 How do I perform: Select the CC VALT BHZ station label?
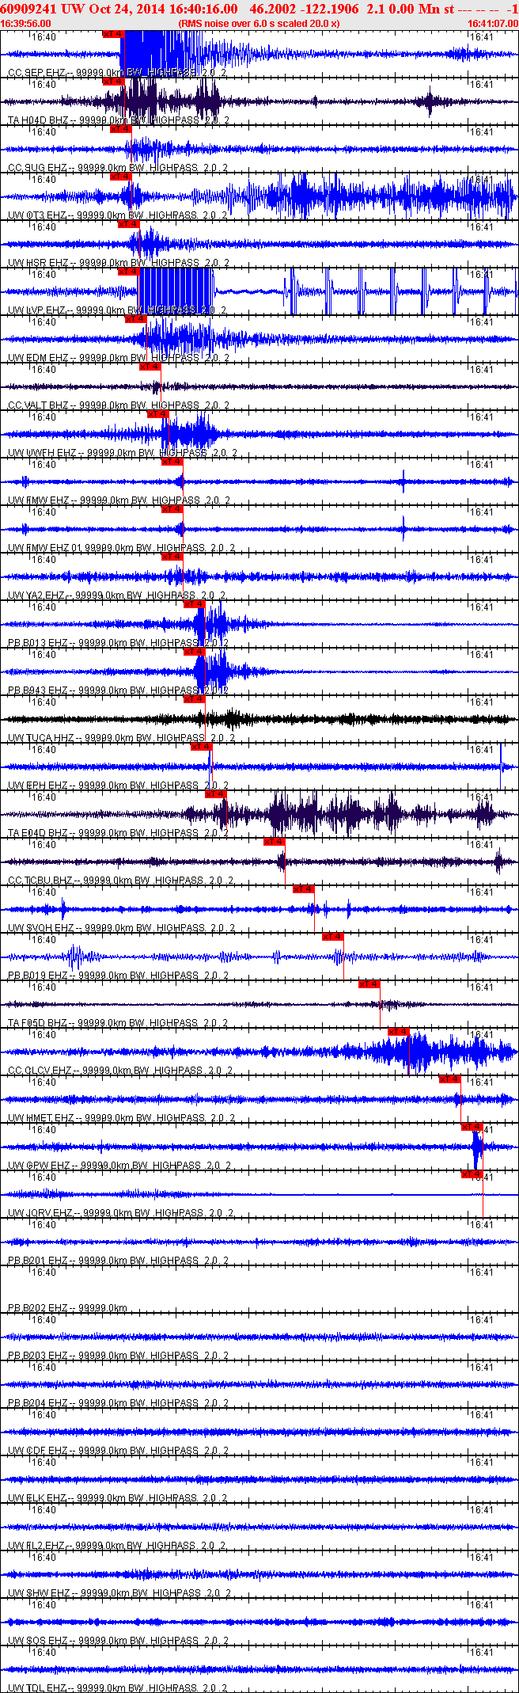(119, 405)
